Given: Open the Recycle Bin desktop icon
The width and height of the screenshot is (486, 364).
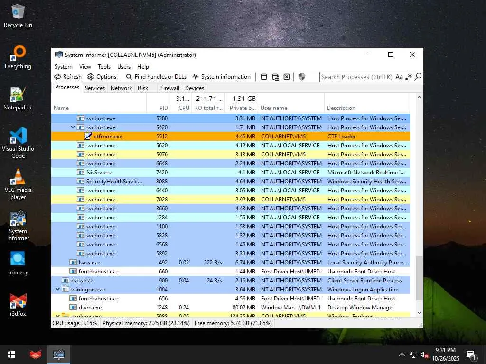Looking at the screenshot, I should coord(18,16).
